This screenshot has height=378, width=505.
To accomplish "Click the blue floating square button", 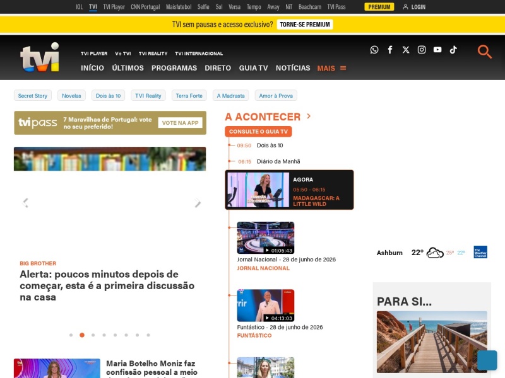I will click(487, 360).
